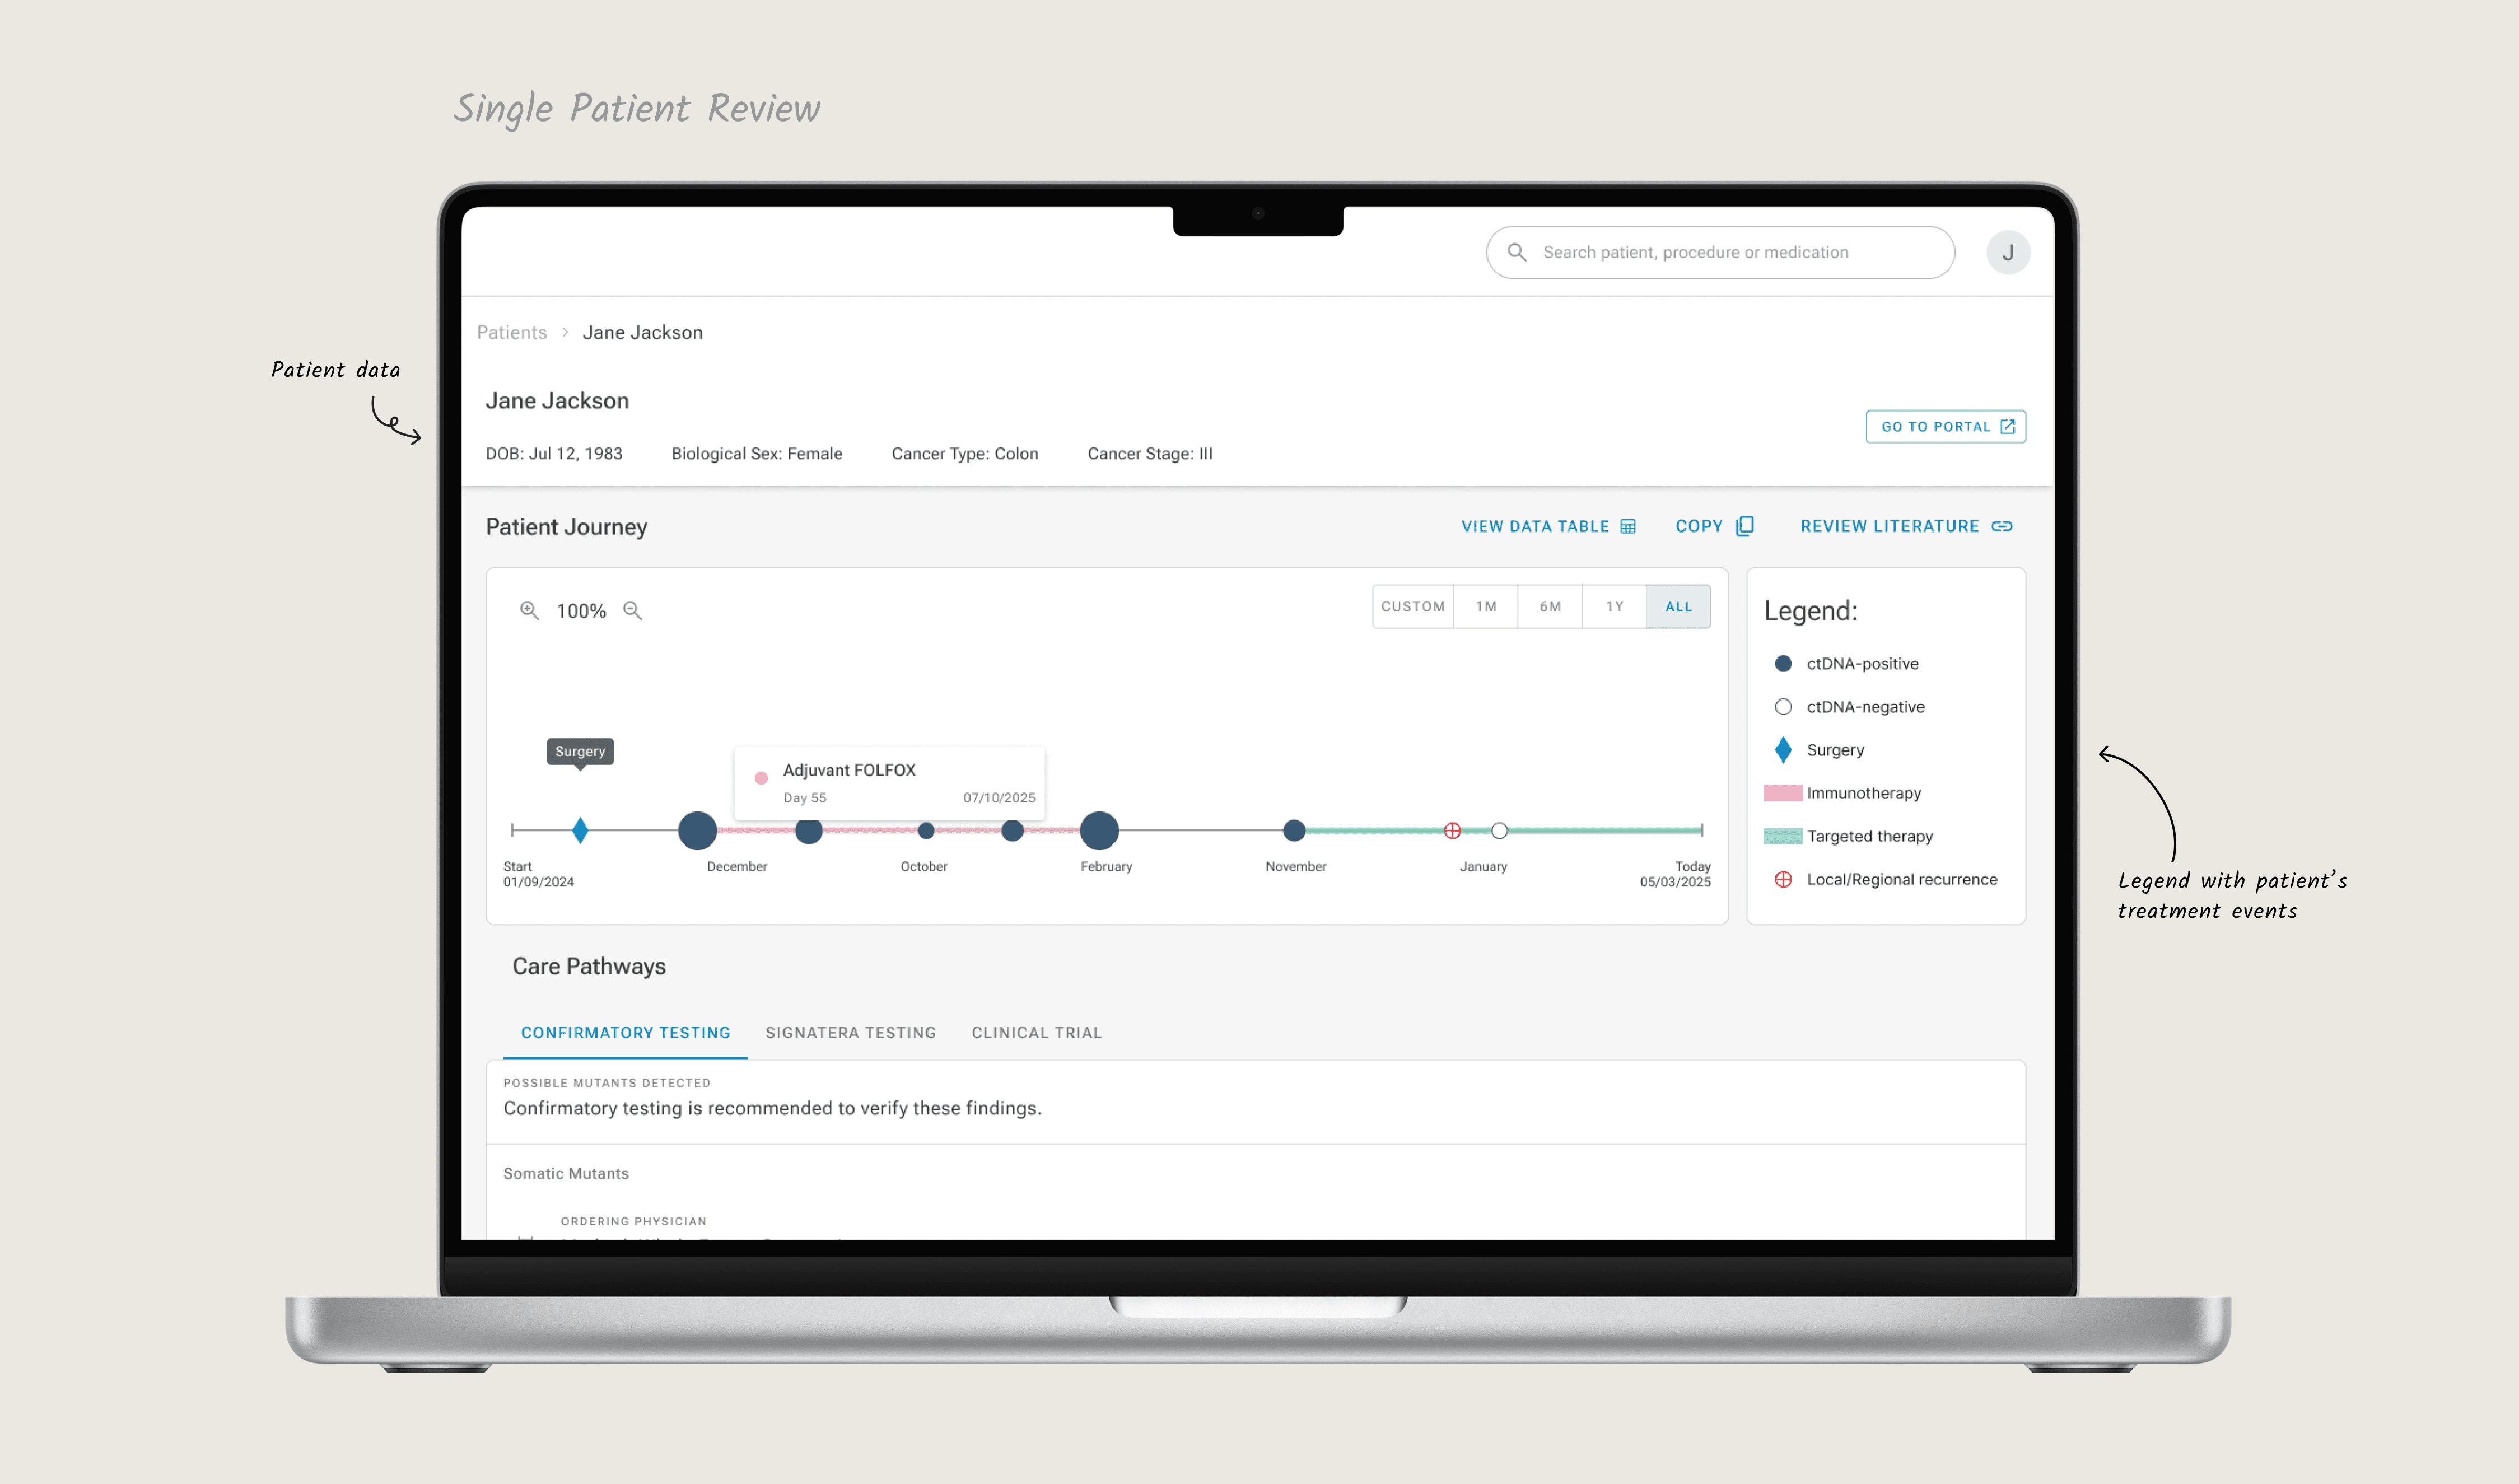
Task: Select the 1M time range
Action: pyautogui.click(x=1486, y=606)
